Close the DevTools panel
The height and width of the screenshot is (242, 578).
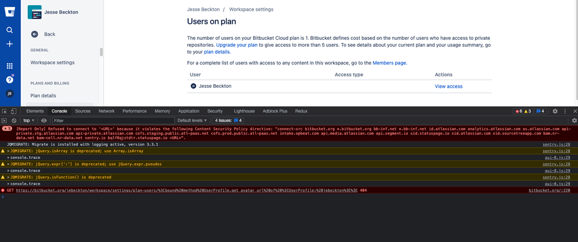click(x=575, y=111)
